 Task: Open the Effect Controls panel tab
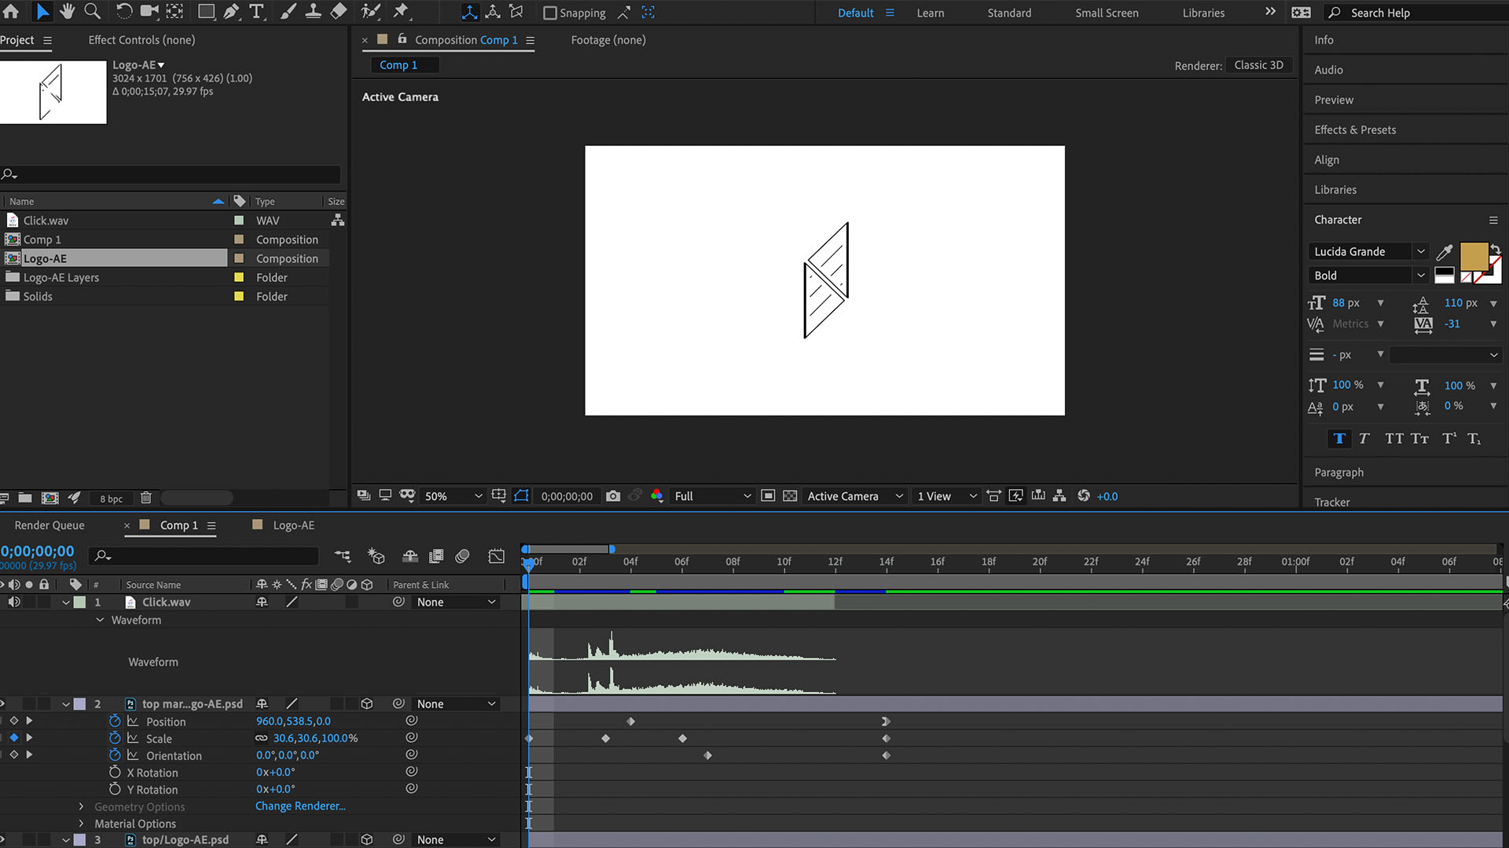click(141, 40)
